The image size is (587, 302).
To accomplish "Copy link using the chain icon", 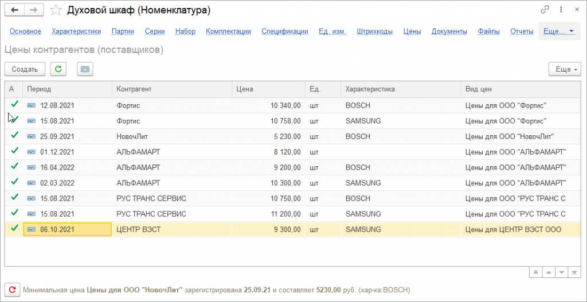I will [x=545, y=10].
